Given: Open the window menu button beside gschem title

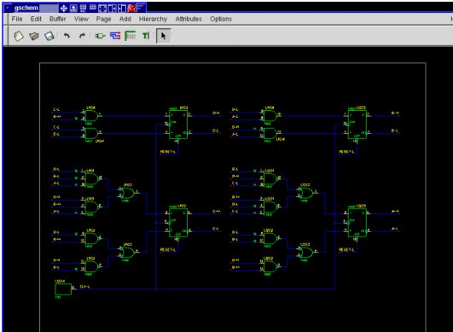Looking at the screenshot, I should click(x=8, y=8).
